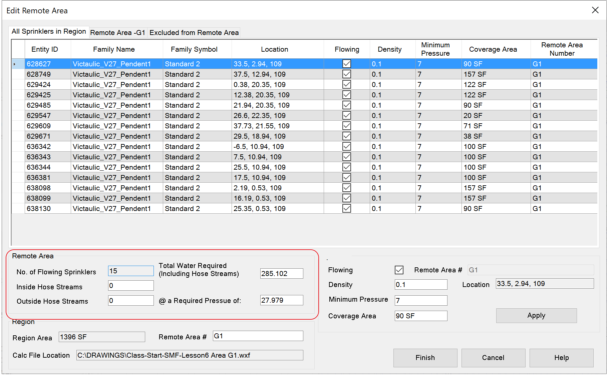Image resolution: width=608 pixels, height=376 pixels.
Task: Select Entity ID cell 636343
Action: point(48,157)
